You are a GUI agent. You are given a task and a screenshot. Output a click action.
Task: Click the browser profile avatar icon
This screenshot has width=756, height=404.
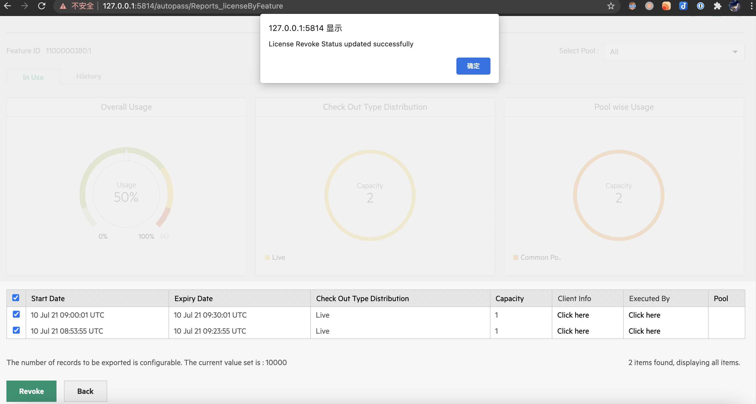point(735,6)
